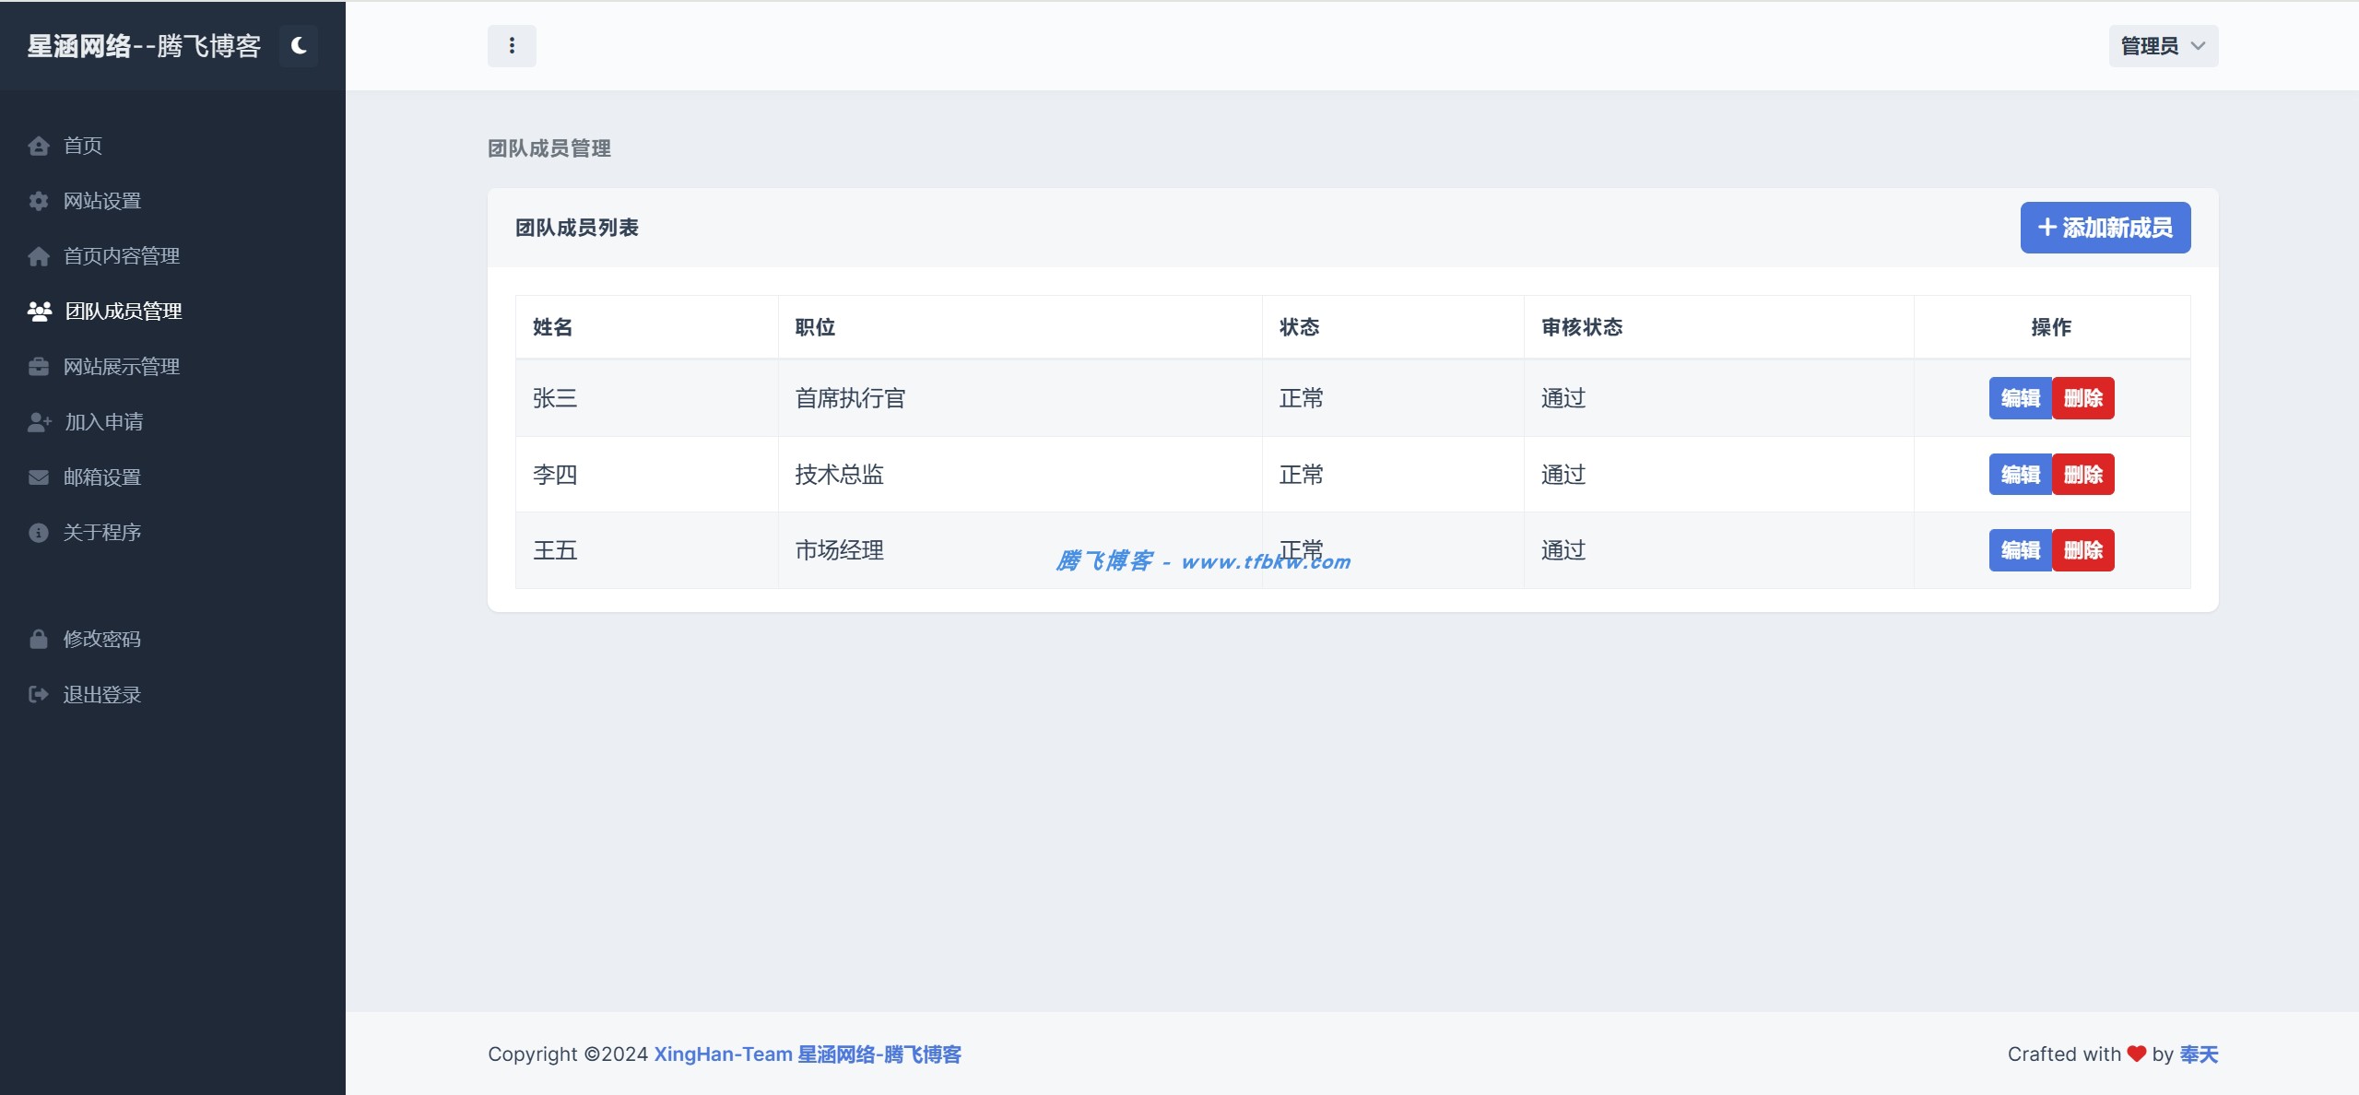The width and height of the screenshot is (2359, 1095).
Task: Click the 网站展示管理 briefcase icon
Action: coord(38,366)
